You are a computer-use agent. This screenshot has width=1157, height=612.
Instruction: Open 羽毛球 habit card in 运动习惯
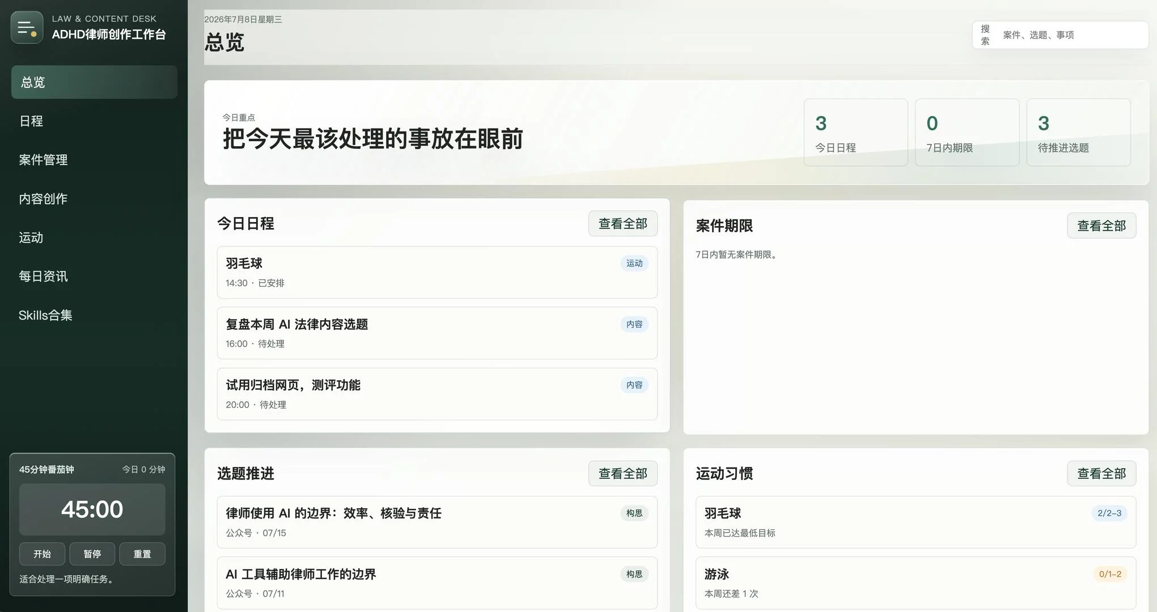pos(916,522)
